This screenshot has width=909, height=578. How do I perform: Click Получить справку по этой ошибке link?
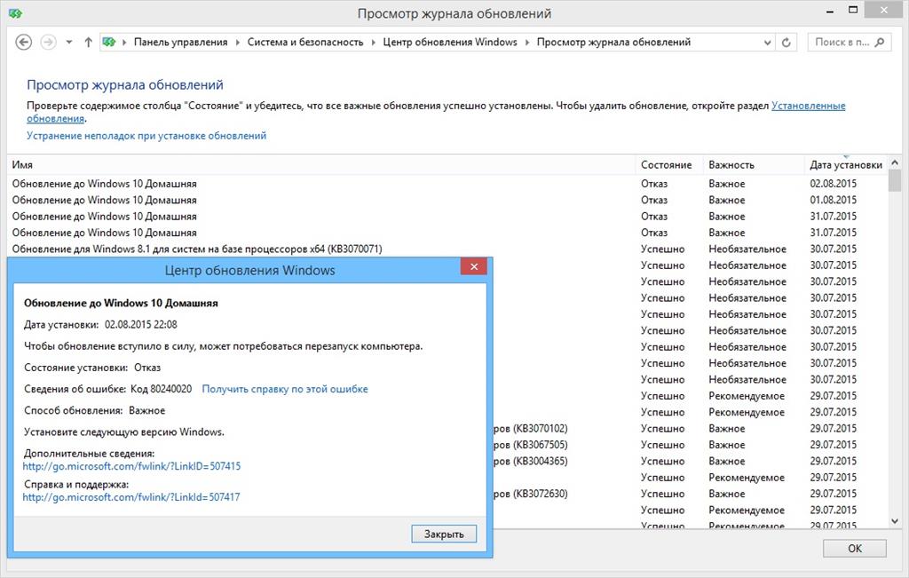[x=285, y=389]
